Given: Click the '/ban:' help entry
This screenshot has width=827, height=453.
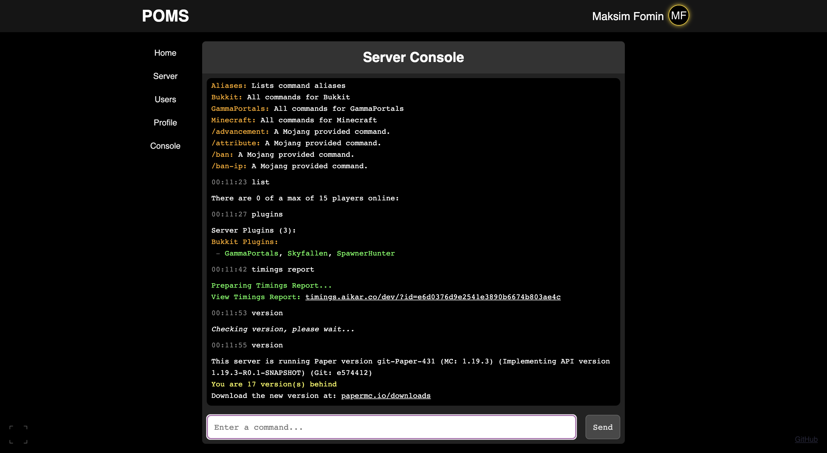Looking at the screenshot, I should coord(283,154).
